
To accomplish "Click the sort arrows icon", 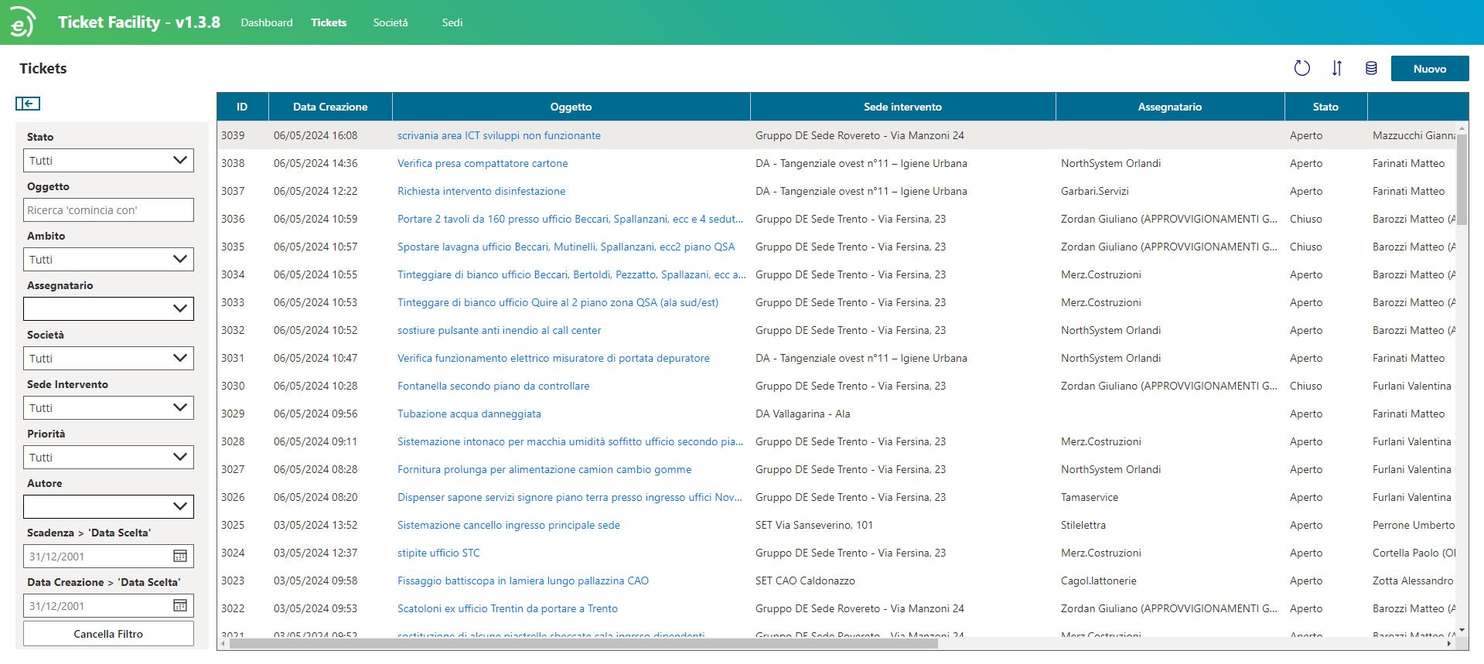I will click(1337, 68).
